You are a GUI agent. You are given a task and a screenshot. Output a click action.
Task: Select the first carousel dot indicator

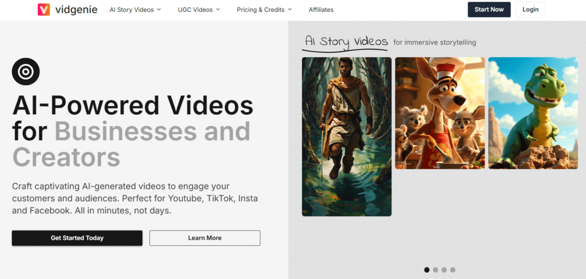[x=427, y=270]
